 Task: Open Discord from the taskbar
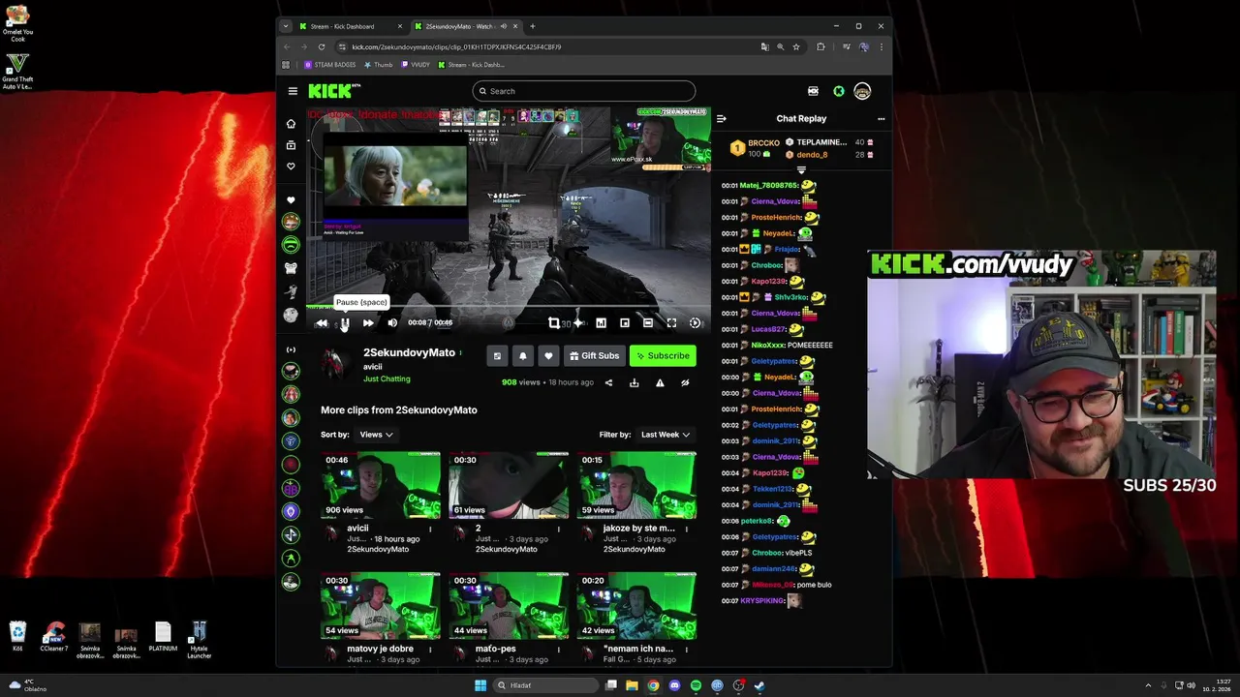pos(674,685)
